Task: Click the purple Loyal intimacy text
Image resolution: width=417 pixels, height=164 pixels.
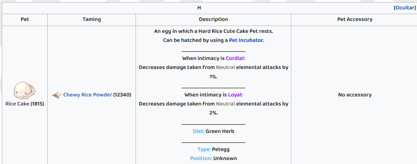Action: (235, 95)
